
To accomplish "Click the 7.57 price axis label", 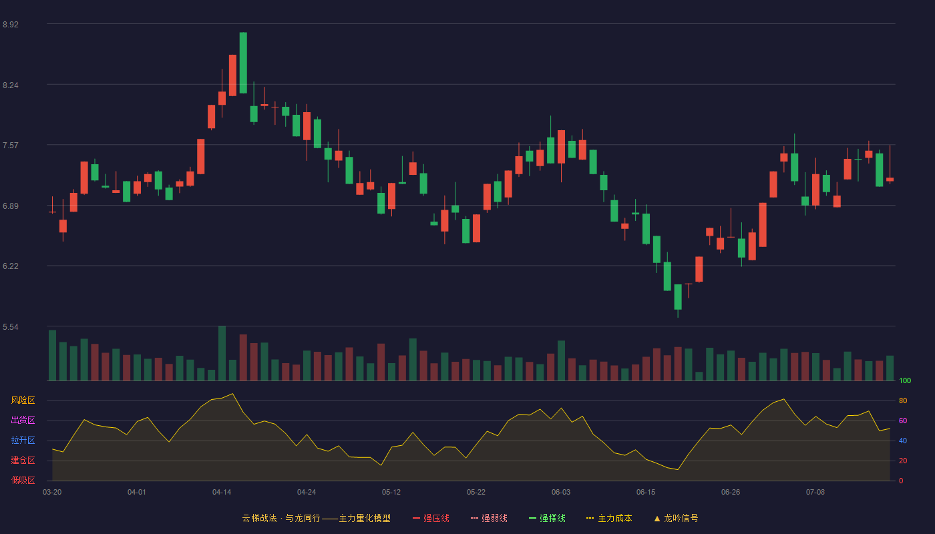I will coord(11,146).
